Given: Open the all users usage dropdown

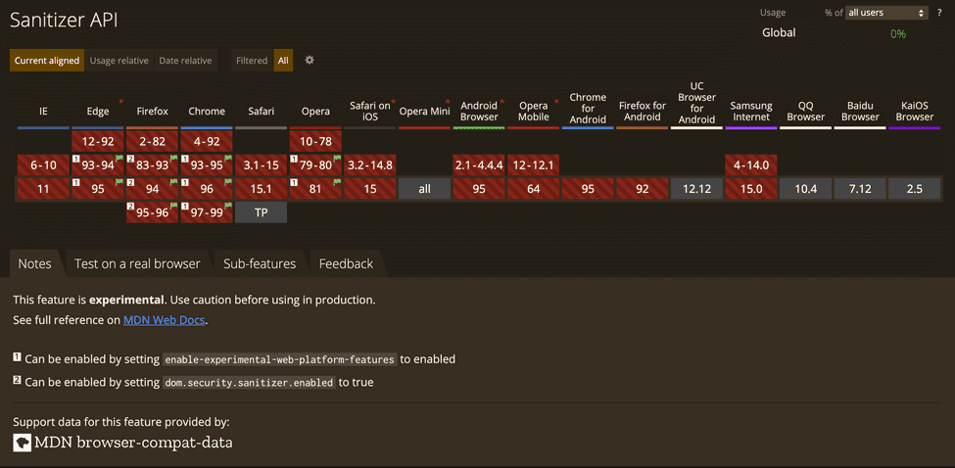Looking at the screenshot, I should point(886,13).
